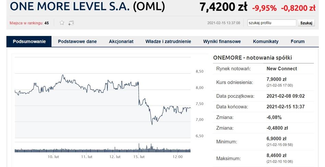The image size is (325, 167).
Task: Click the '12:00' time axis label
Action: tap(177, 157)
